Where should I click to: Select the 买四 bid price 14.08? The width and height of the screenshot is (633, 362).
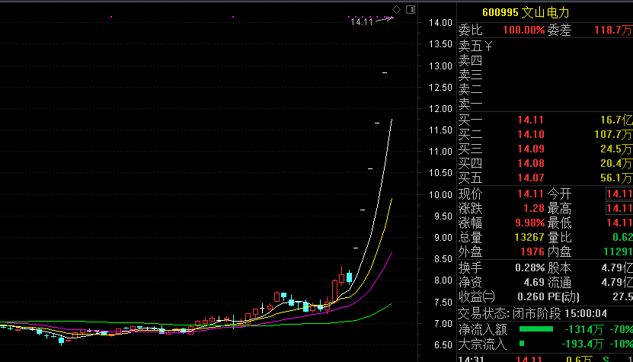tap(531, 164)
